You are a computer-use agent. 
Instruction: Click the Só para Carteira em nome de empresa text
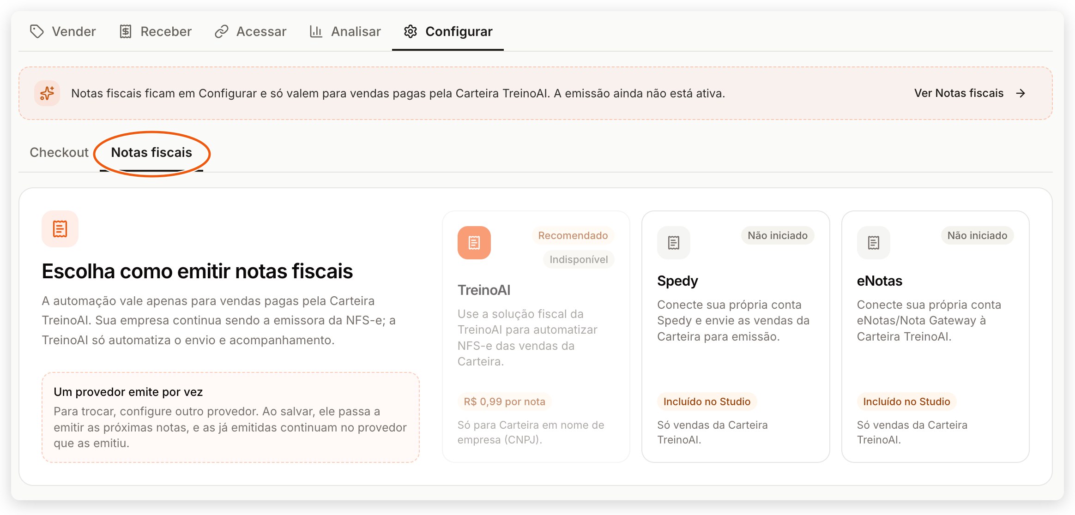point(531,432)
